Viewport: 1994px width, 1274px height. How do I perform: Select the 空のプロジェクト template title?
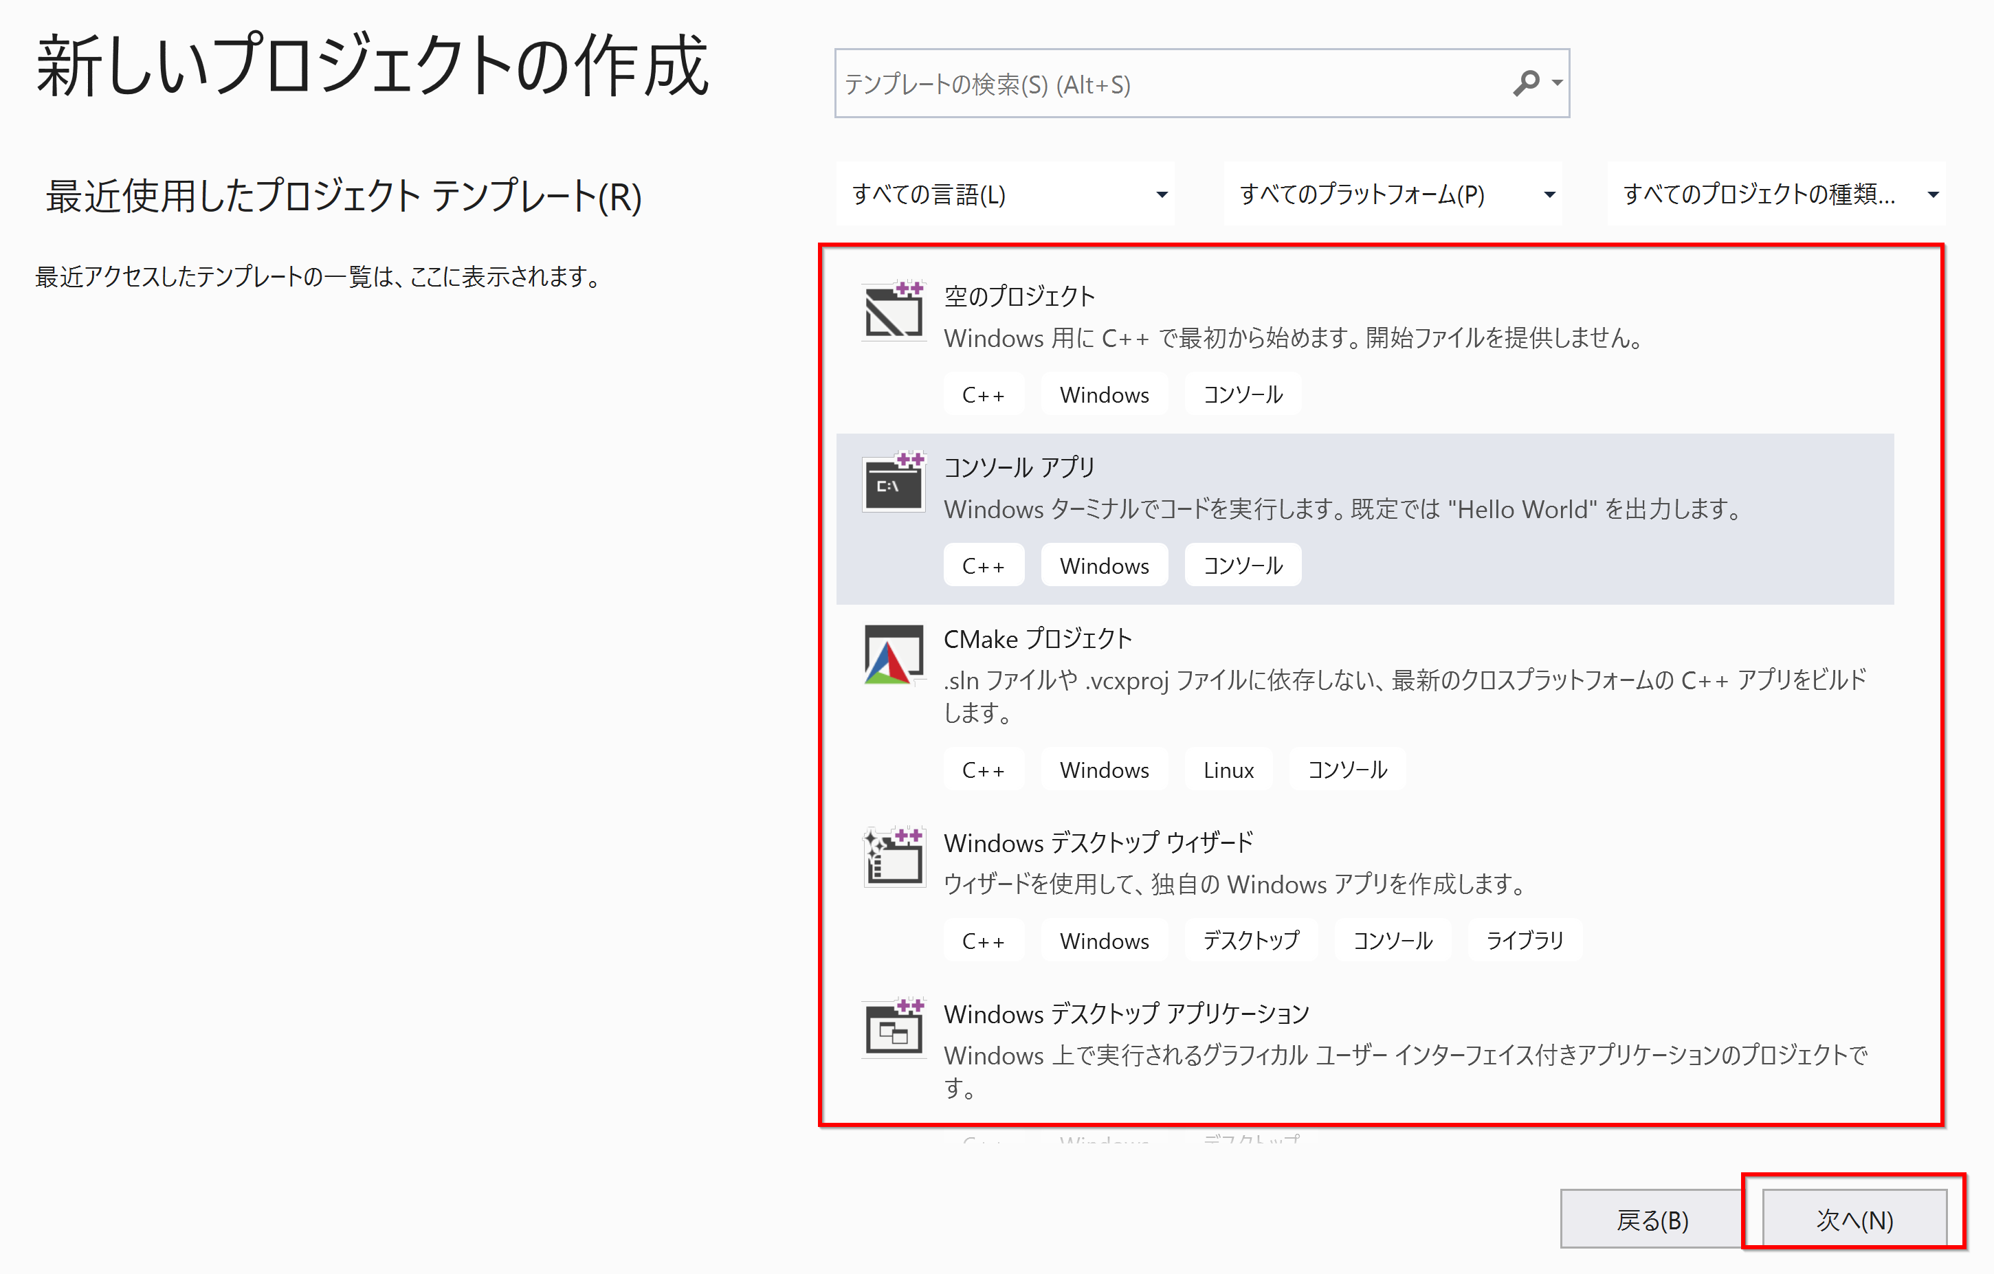(1019, 295)
